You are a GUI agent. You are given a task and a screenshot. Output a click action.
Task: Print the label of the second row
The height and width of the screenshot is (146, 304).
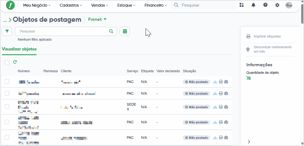(221, 93)
